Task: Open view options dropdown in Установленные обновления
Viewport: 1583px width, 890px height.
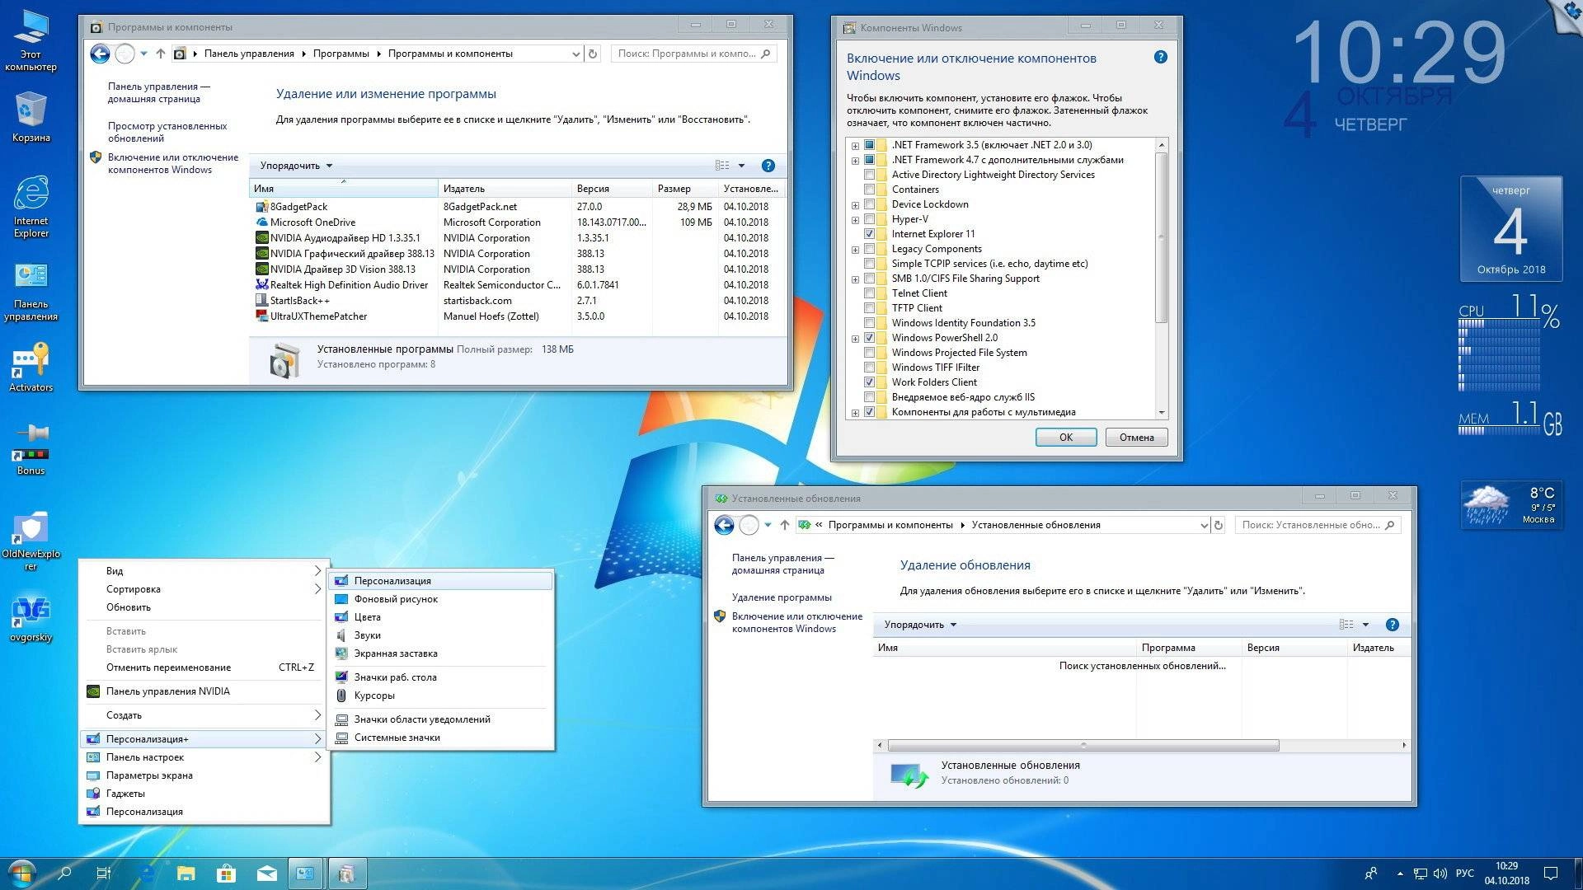Action: pos(1365,625)
